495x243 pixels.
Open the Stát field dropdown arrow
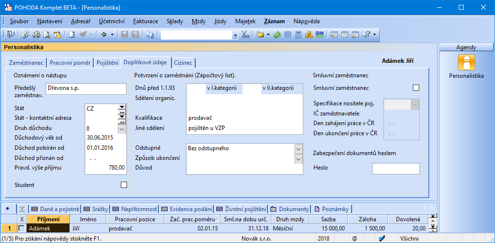[x=122, y=107]
